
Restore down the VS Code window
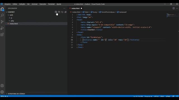171,4
